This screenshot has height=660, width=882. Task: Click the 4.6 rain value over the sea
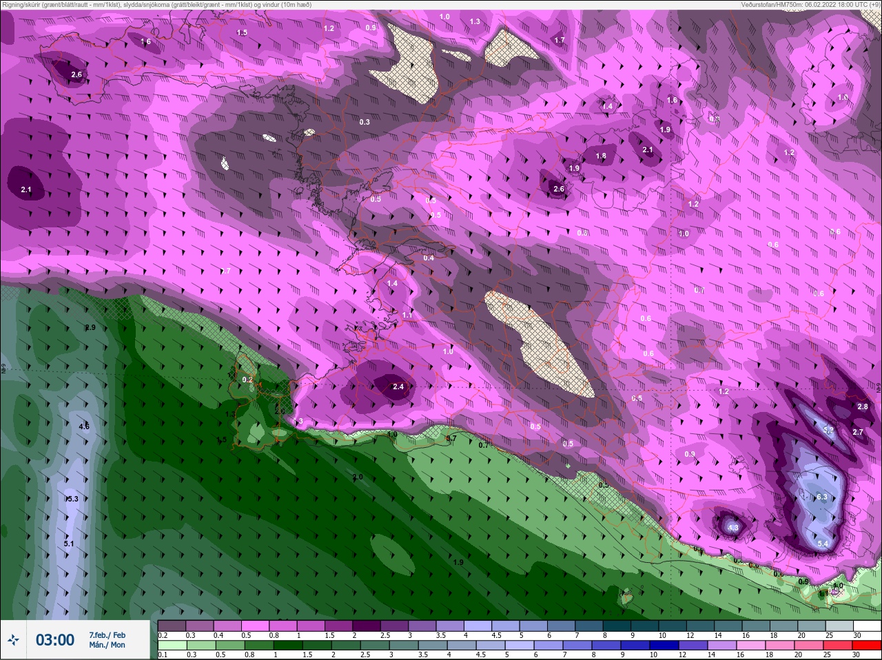point(84,426)
